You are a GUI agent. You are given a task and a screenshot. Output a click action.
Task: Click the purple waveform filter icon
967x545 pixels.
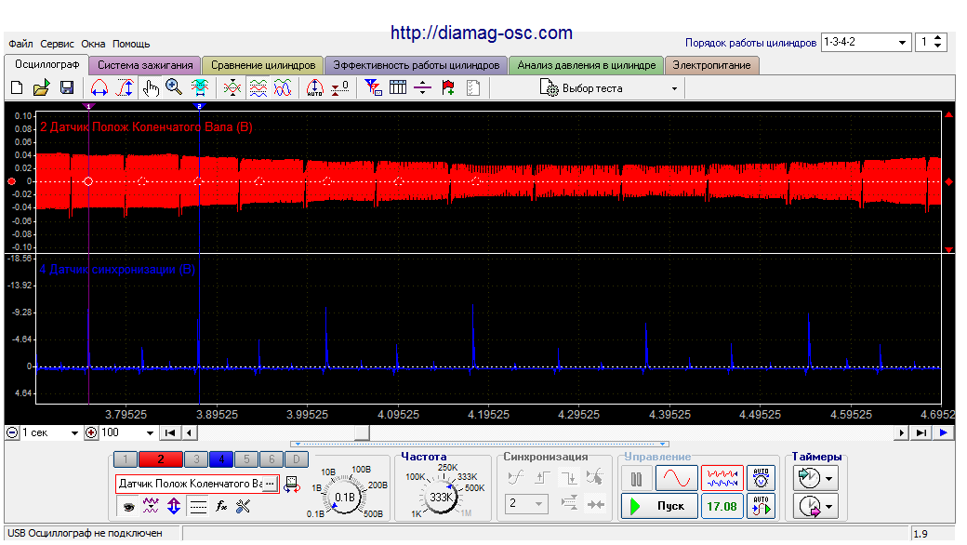click(151, 507)
